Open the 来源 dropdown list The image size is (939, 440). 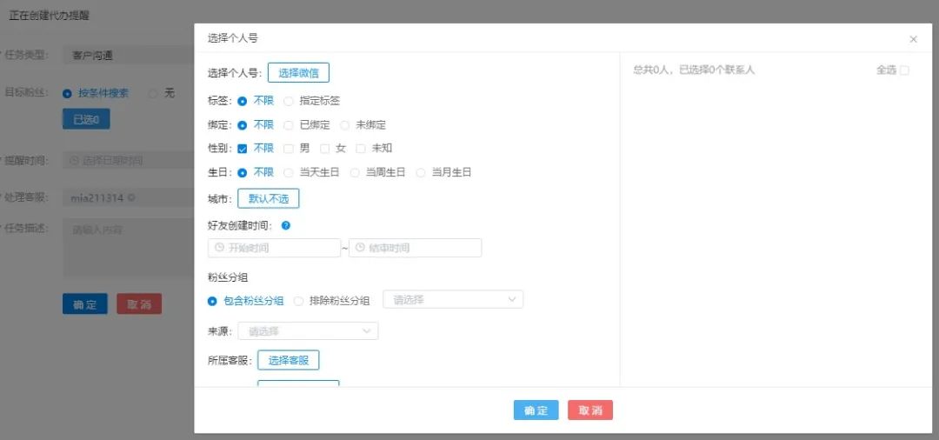(x=308, y=331)
